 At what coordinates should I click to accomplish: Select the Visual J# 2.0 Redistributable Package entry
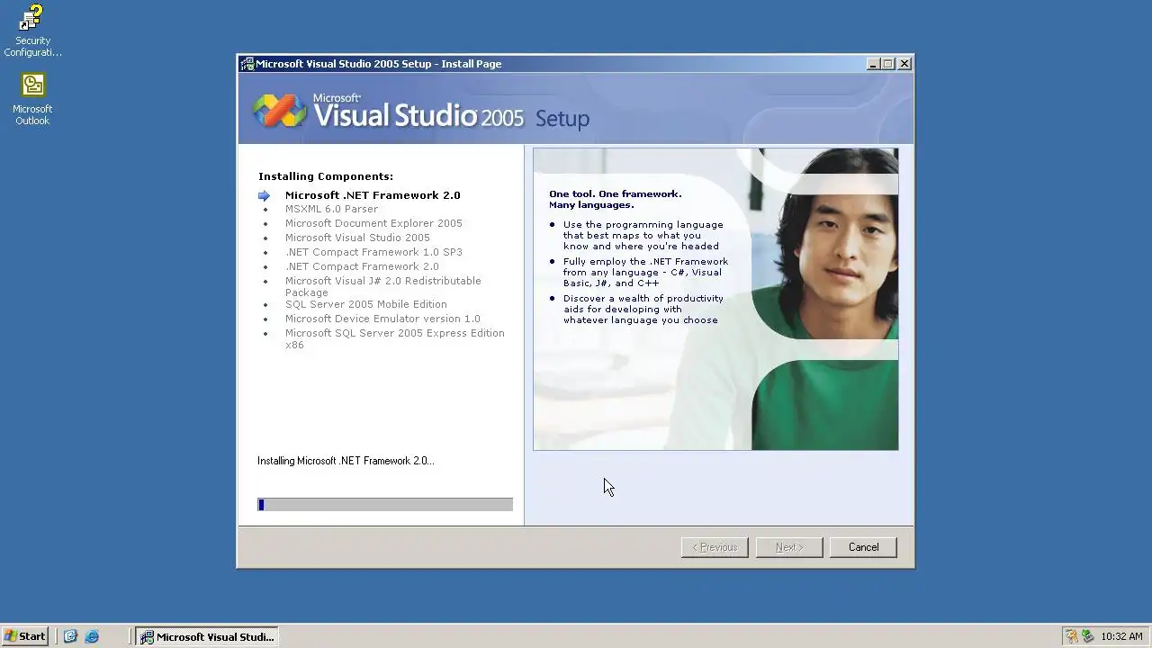click(x=383, y=286)
